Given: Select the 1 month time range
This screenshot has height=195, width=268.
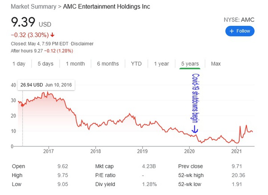Looking at the screenshot, I should click(75, 64).
